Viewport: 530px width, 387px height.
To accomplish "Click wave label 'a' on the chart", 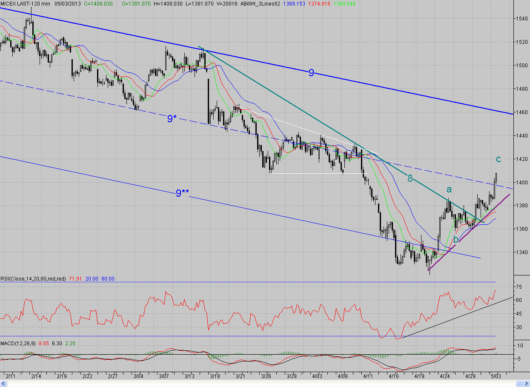I will coord(449,189).
